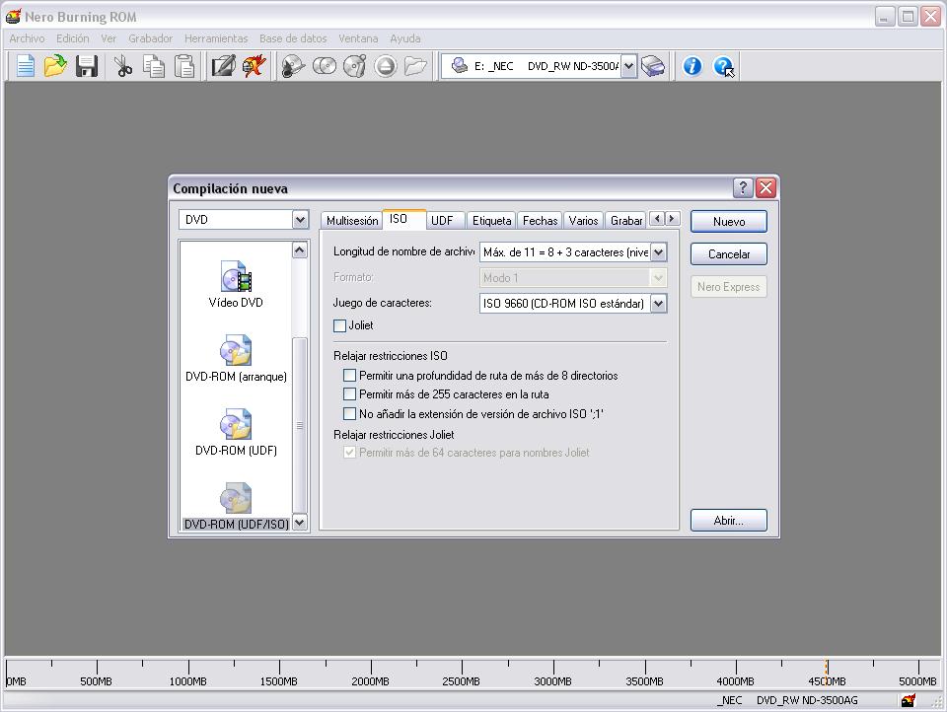Click the help question-mark cursor icon
The image size is (947, 712).
click(723, 66)
